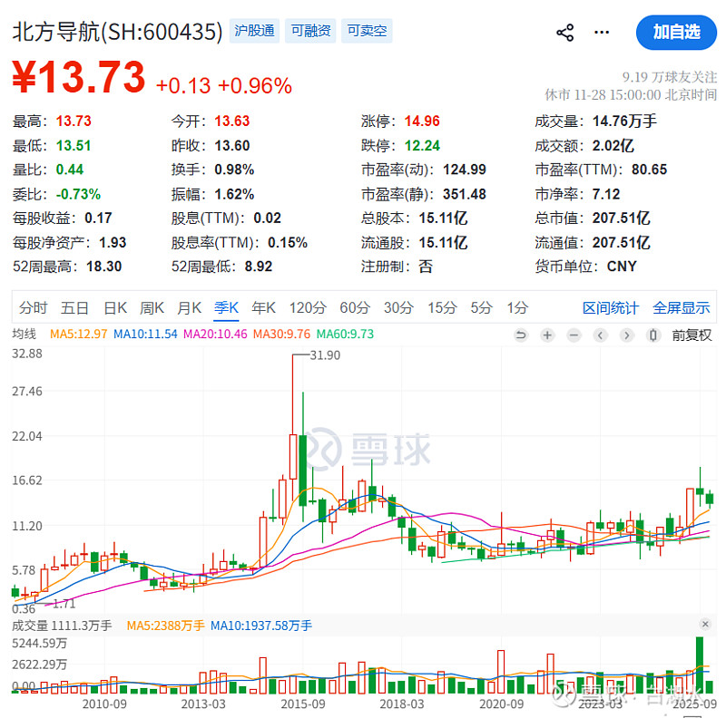The height and width of the screenshot is (718, 726).
Task: Switch to the 日K chart tab
Action: click(x=115, y=307)
